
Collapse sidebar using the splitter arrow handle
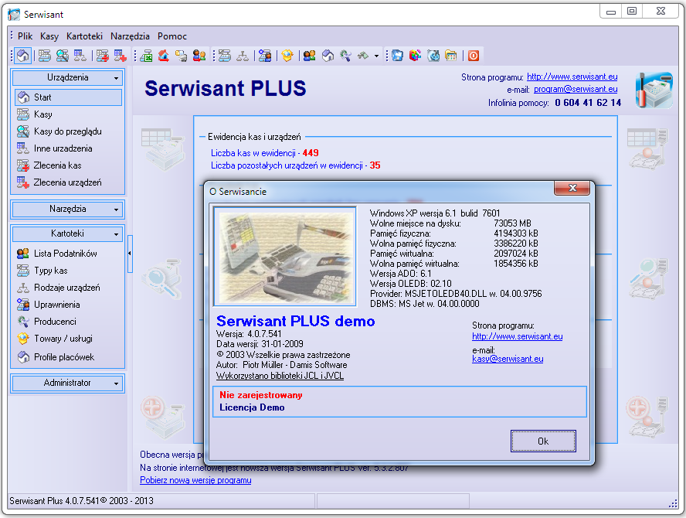[130, 254]
